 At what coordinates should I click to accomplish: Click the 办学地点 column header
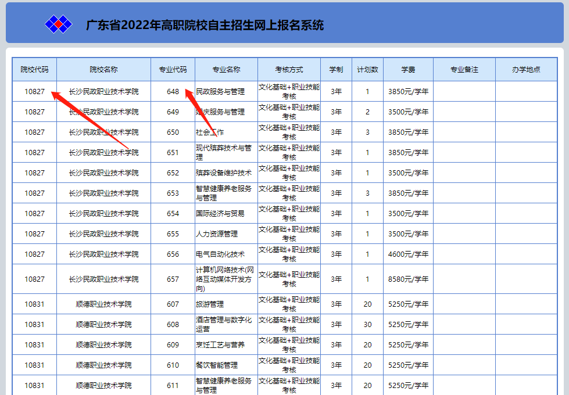(526, 69)
